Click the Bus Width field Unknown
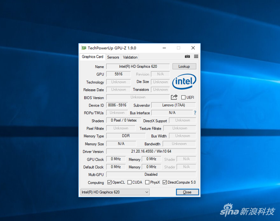The image size is (280, 221). pyautogui.click(x=183, y=136)
